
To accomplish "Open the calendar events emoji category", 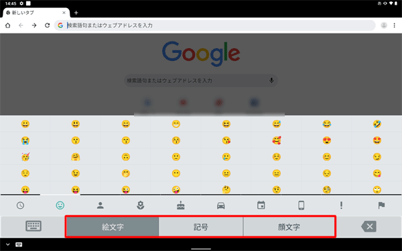I will click(x=261, y=205).
